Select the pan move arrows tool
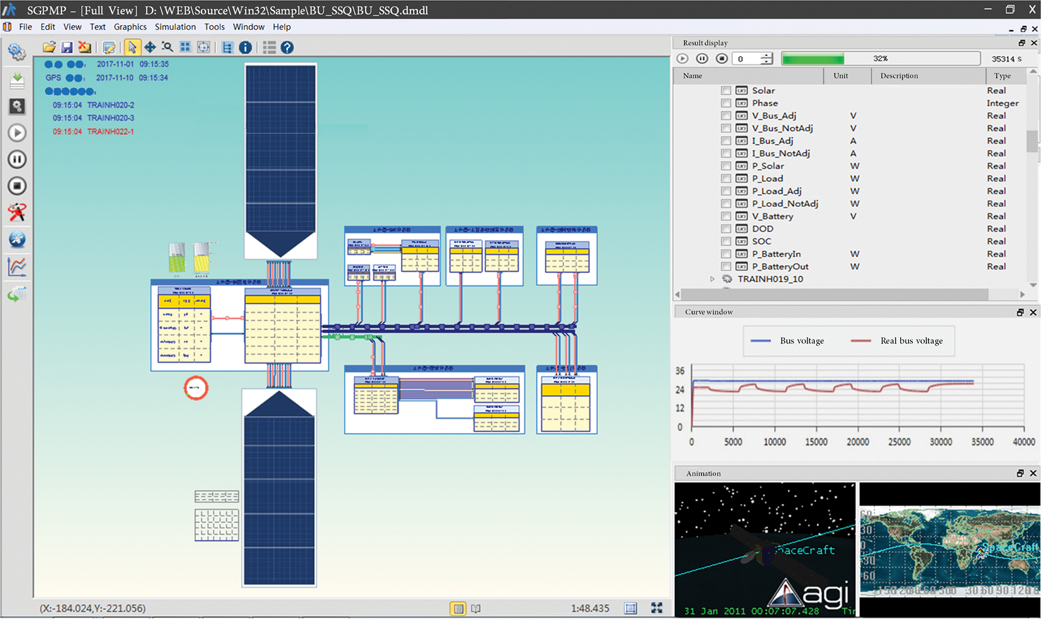The image size is (1041, 619). coord(150,47)
